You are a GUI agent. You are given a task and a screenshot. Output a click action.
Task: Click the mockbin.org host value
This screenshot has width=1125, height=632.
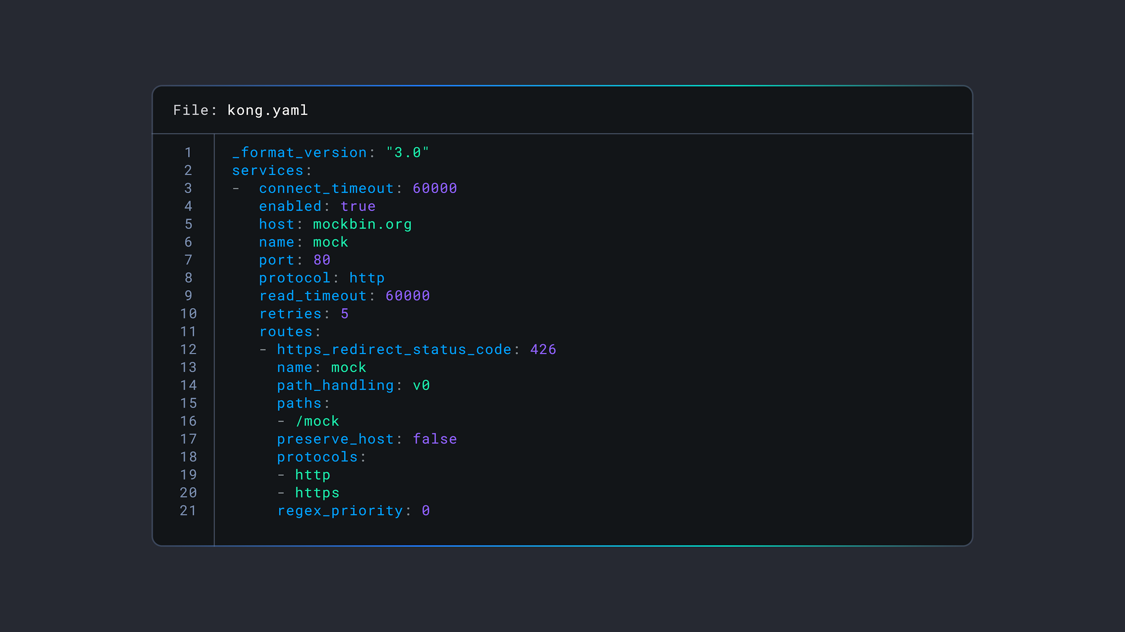(x=362, y=224)
